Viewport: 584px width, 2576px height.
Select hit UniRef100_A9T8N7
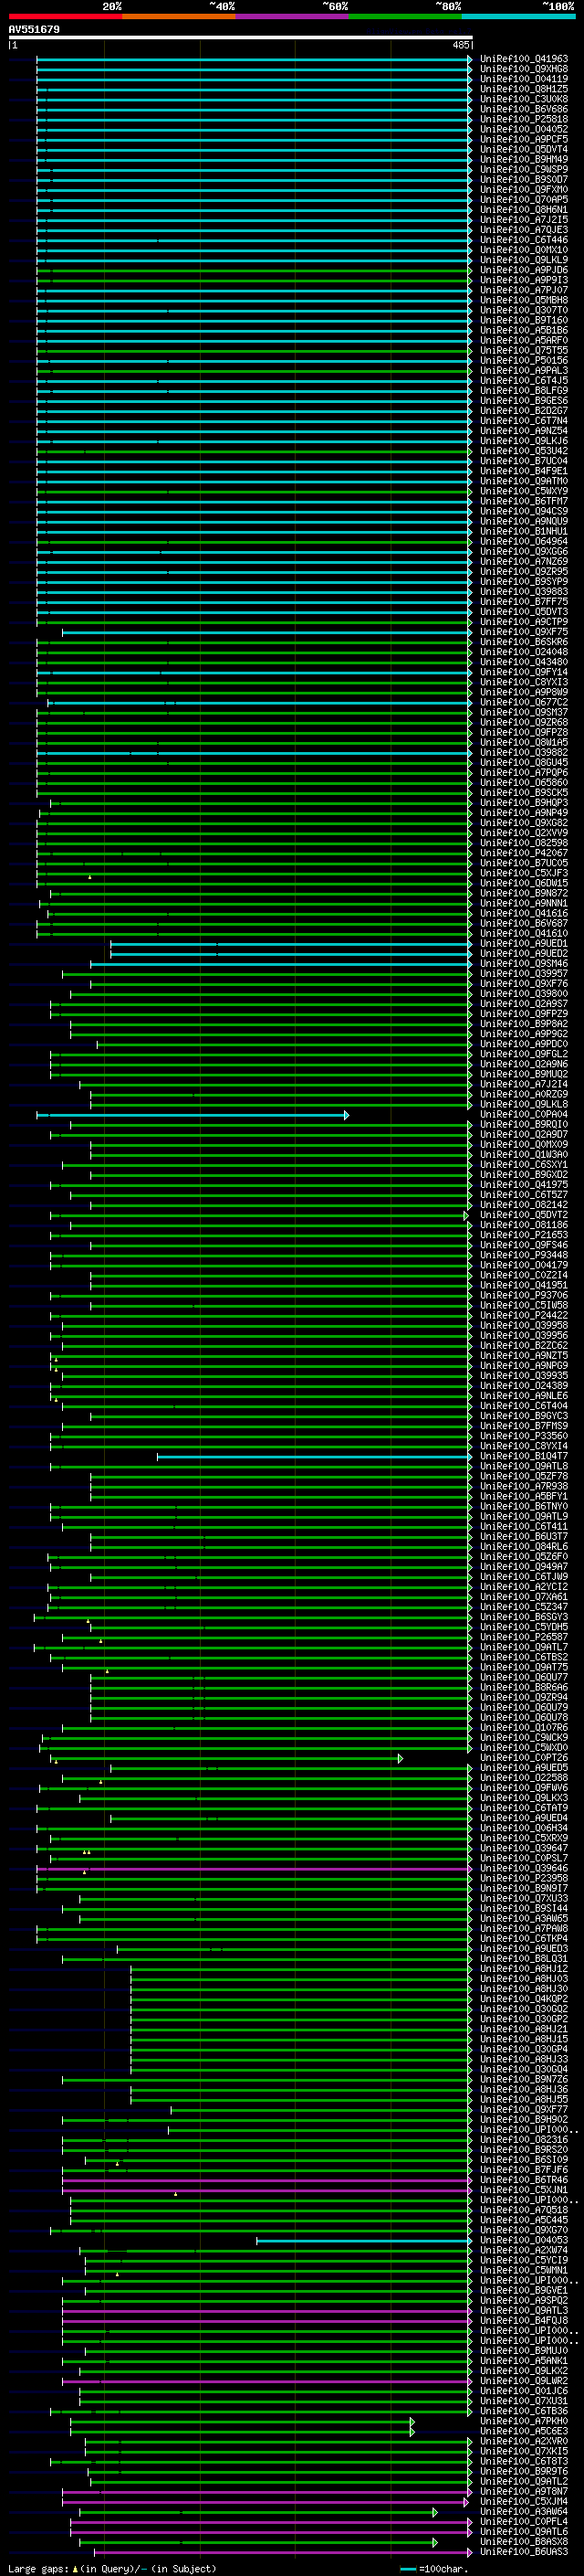coord(524,2491)
